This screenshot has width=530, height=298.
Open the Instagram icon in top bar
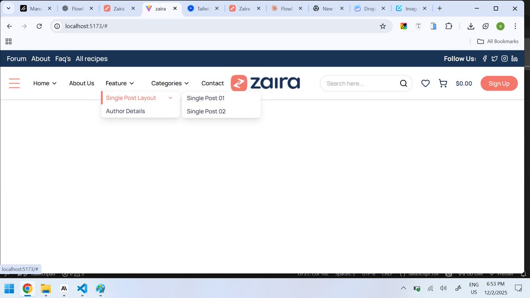(504, 59)
